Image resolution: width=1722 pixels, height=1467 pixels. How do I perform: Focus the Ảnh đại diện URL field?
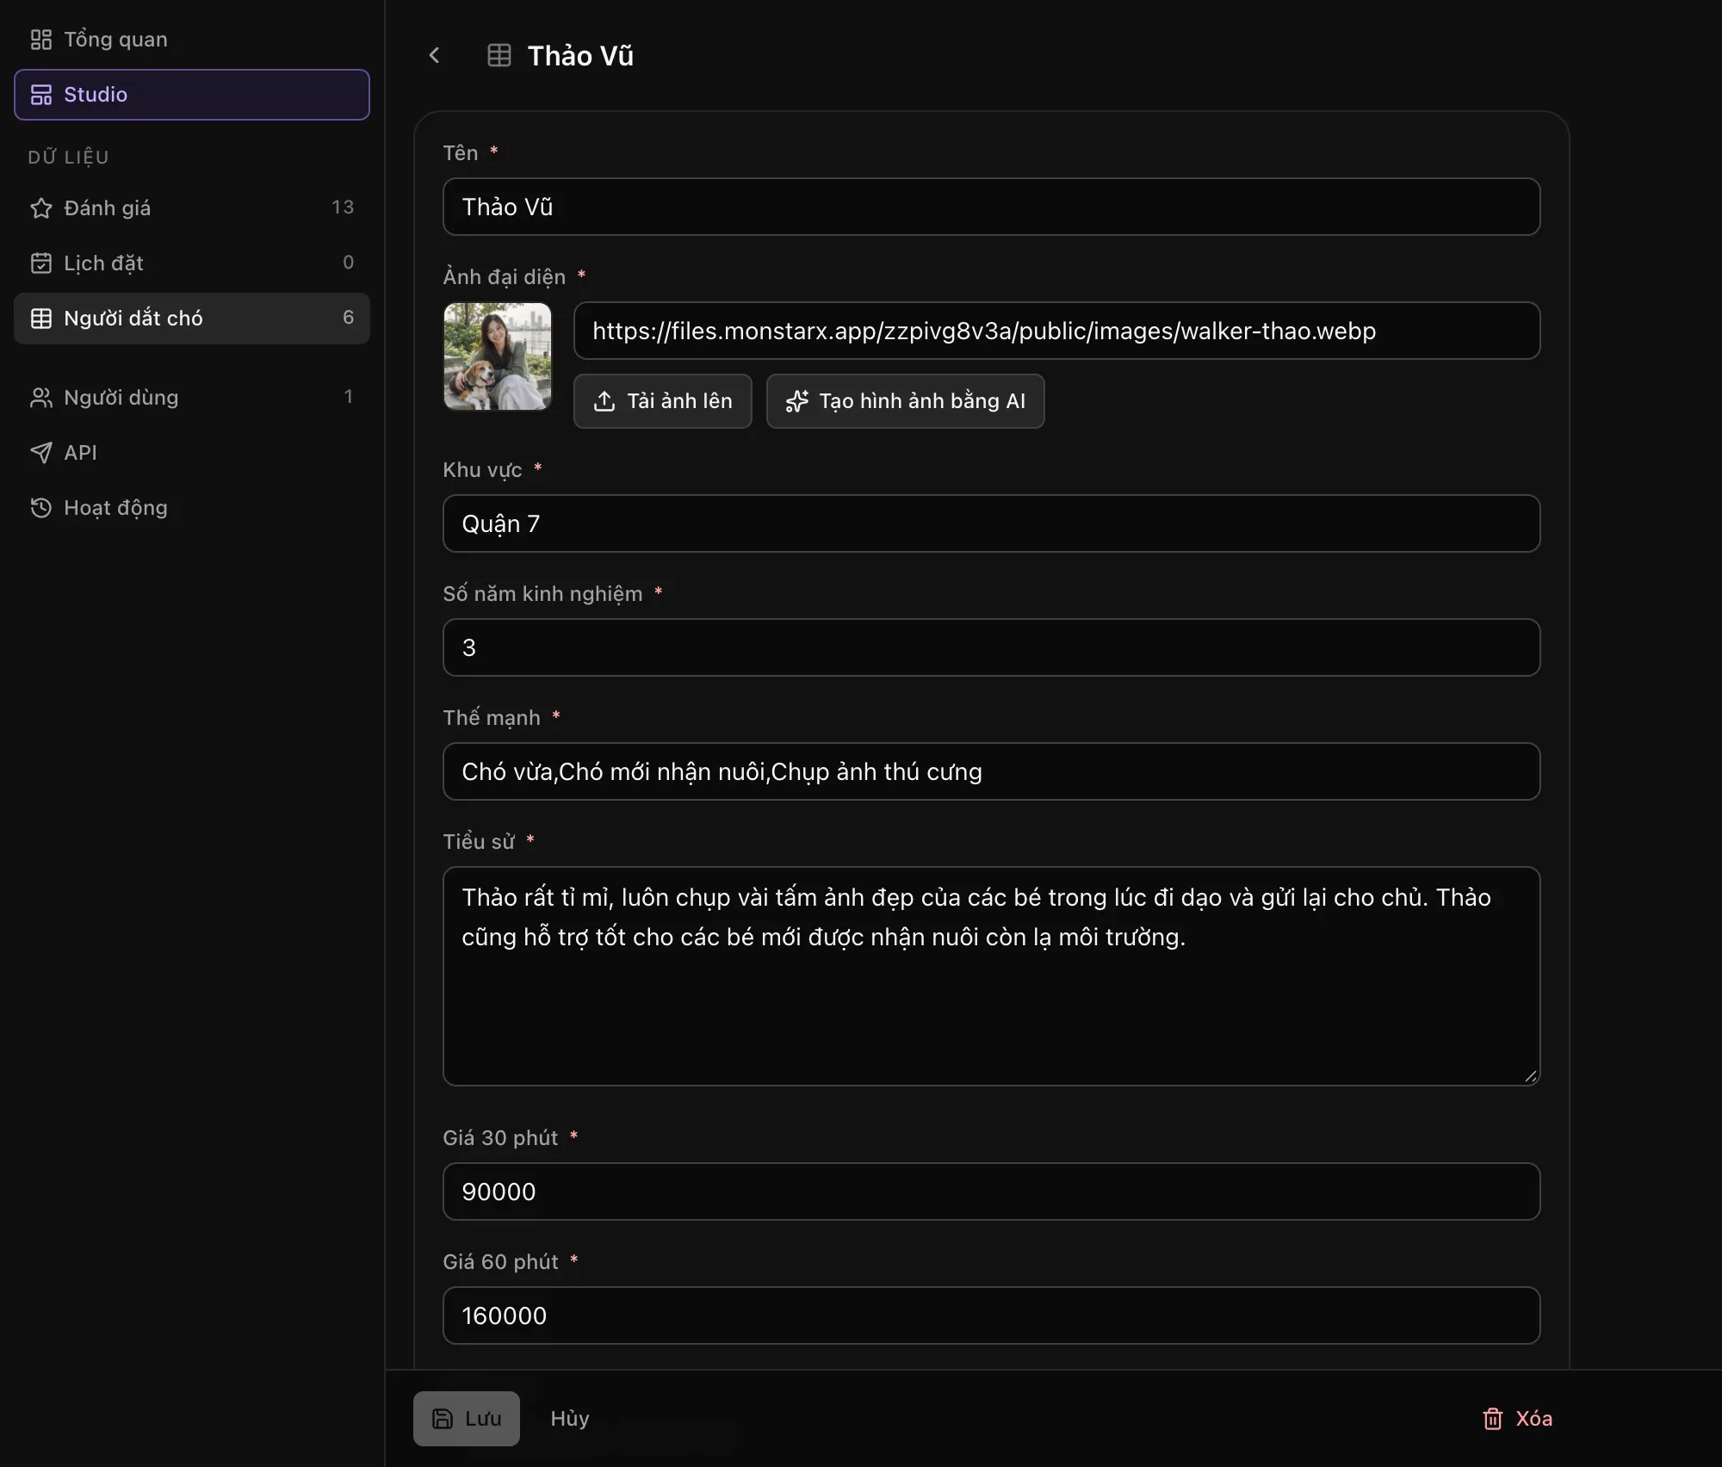(1056, 331)
